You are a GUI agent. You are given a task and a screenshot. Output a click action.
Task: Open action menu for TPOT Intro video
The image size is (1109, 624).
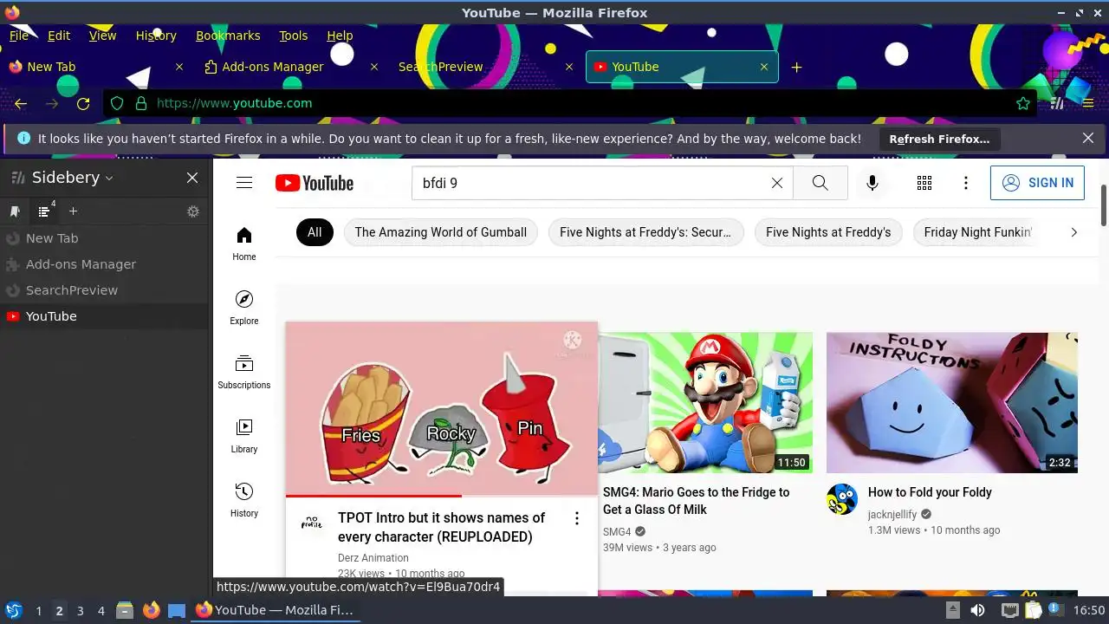(x=576, y=518)
